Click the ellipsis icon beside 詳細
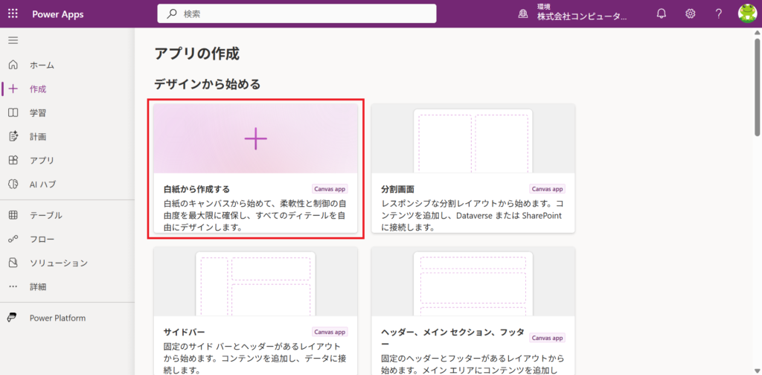The image size is (762, 375). (x=13, y=286)
